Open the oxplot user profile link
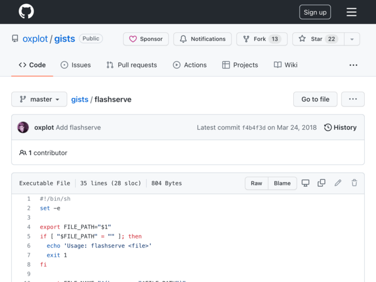376x282 pixels. [35, 39]
